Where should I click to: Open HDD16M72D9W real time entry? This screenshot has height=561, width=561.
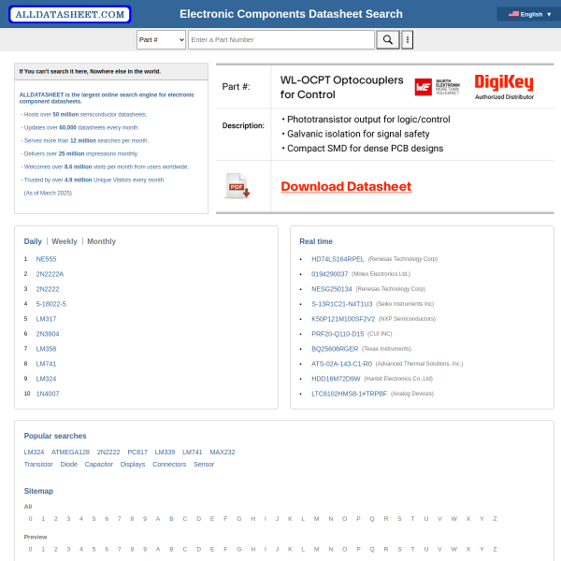[x=336, y=379]
